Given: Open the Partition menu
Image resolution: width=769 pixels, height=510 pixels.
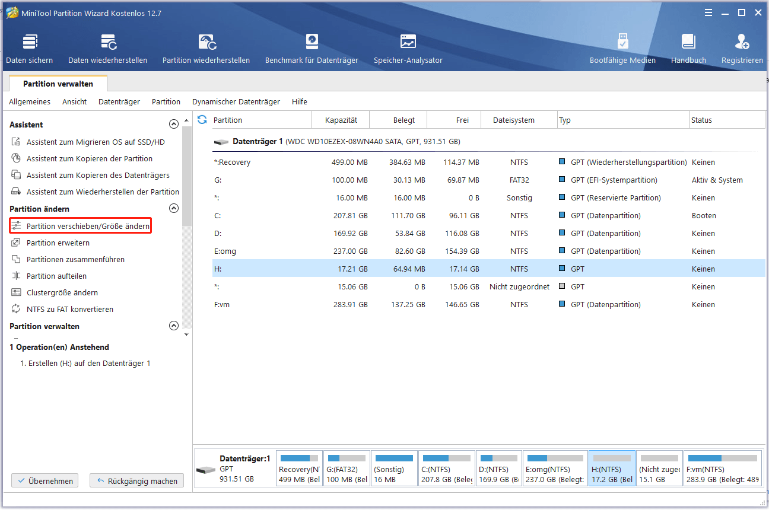Looking at the screenshot, I should tap(166, 102).
